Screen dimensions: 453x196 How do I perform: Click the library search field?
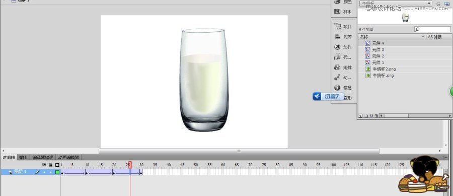432,29
